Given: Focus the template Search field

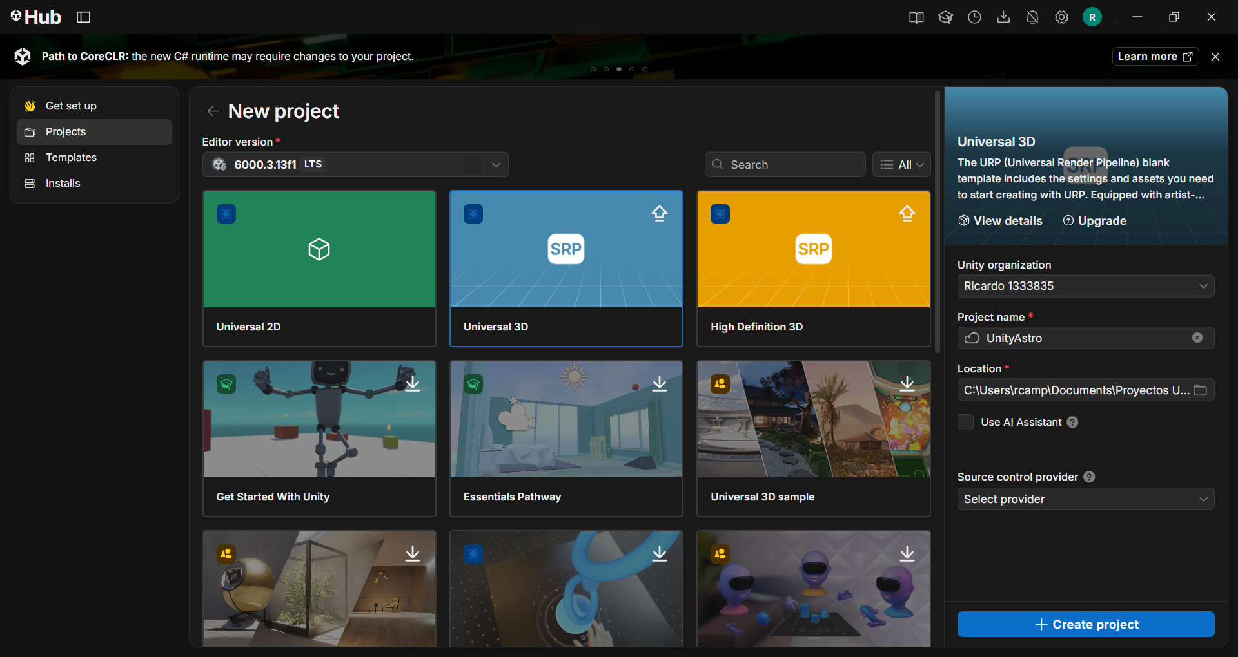Looking at the screenshot, I should [785, 164].
